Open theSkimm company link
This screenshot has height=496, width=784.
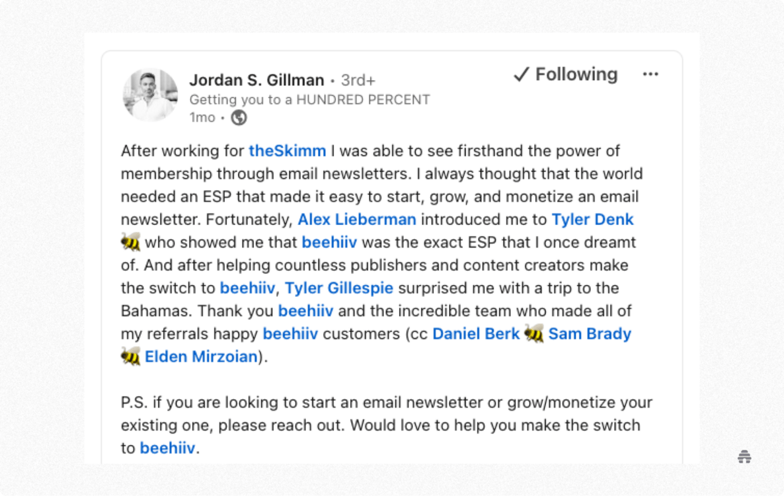pos(288,151)
